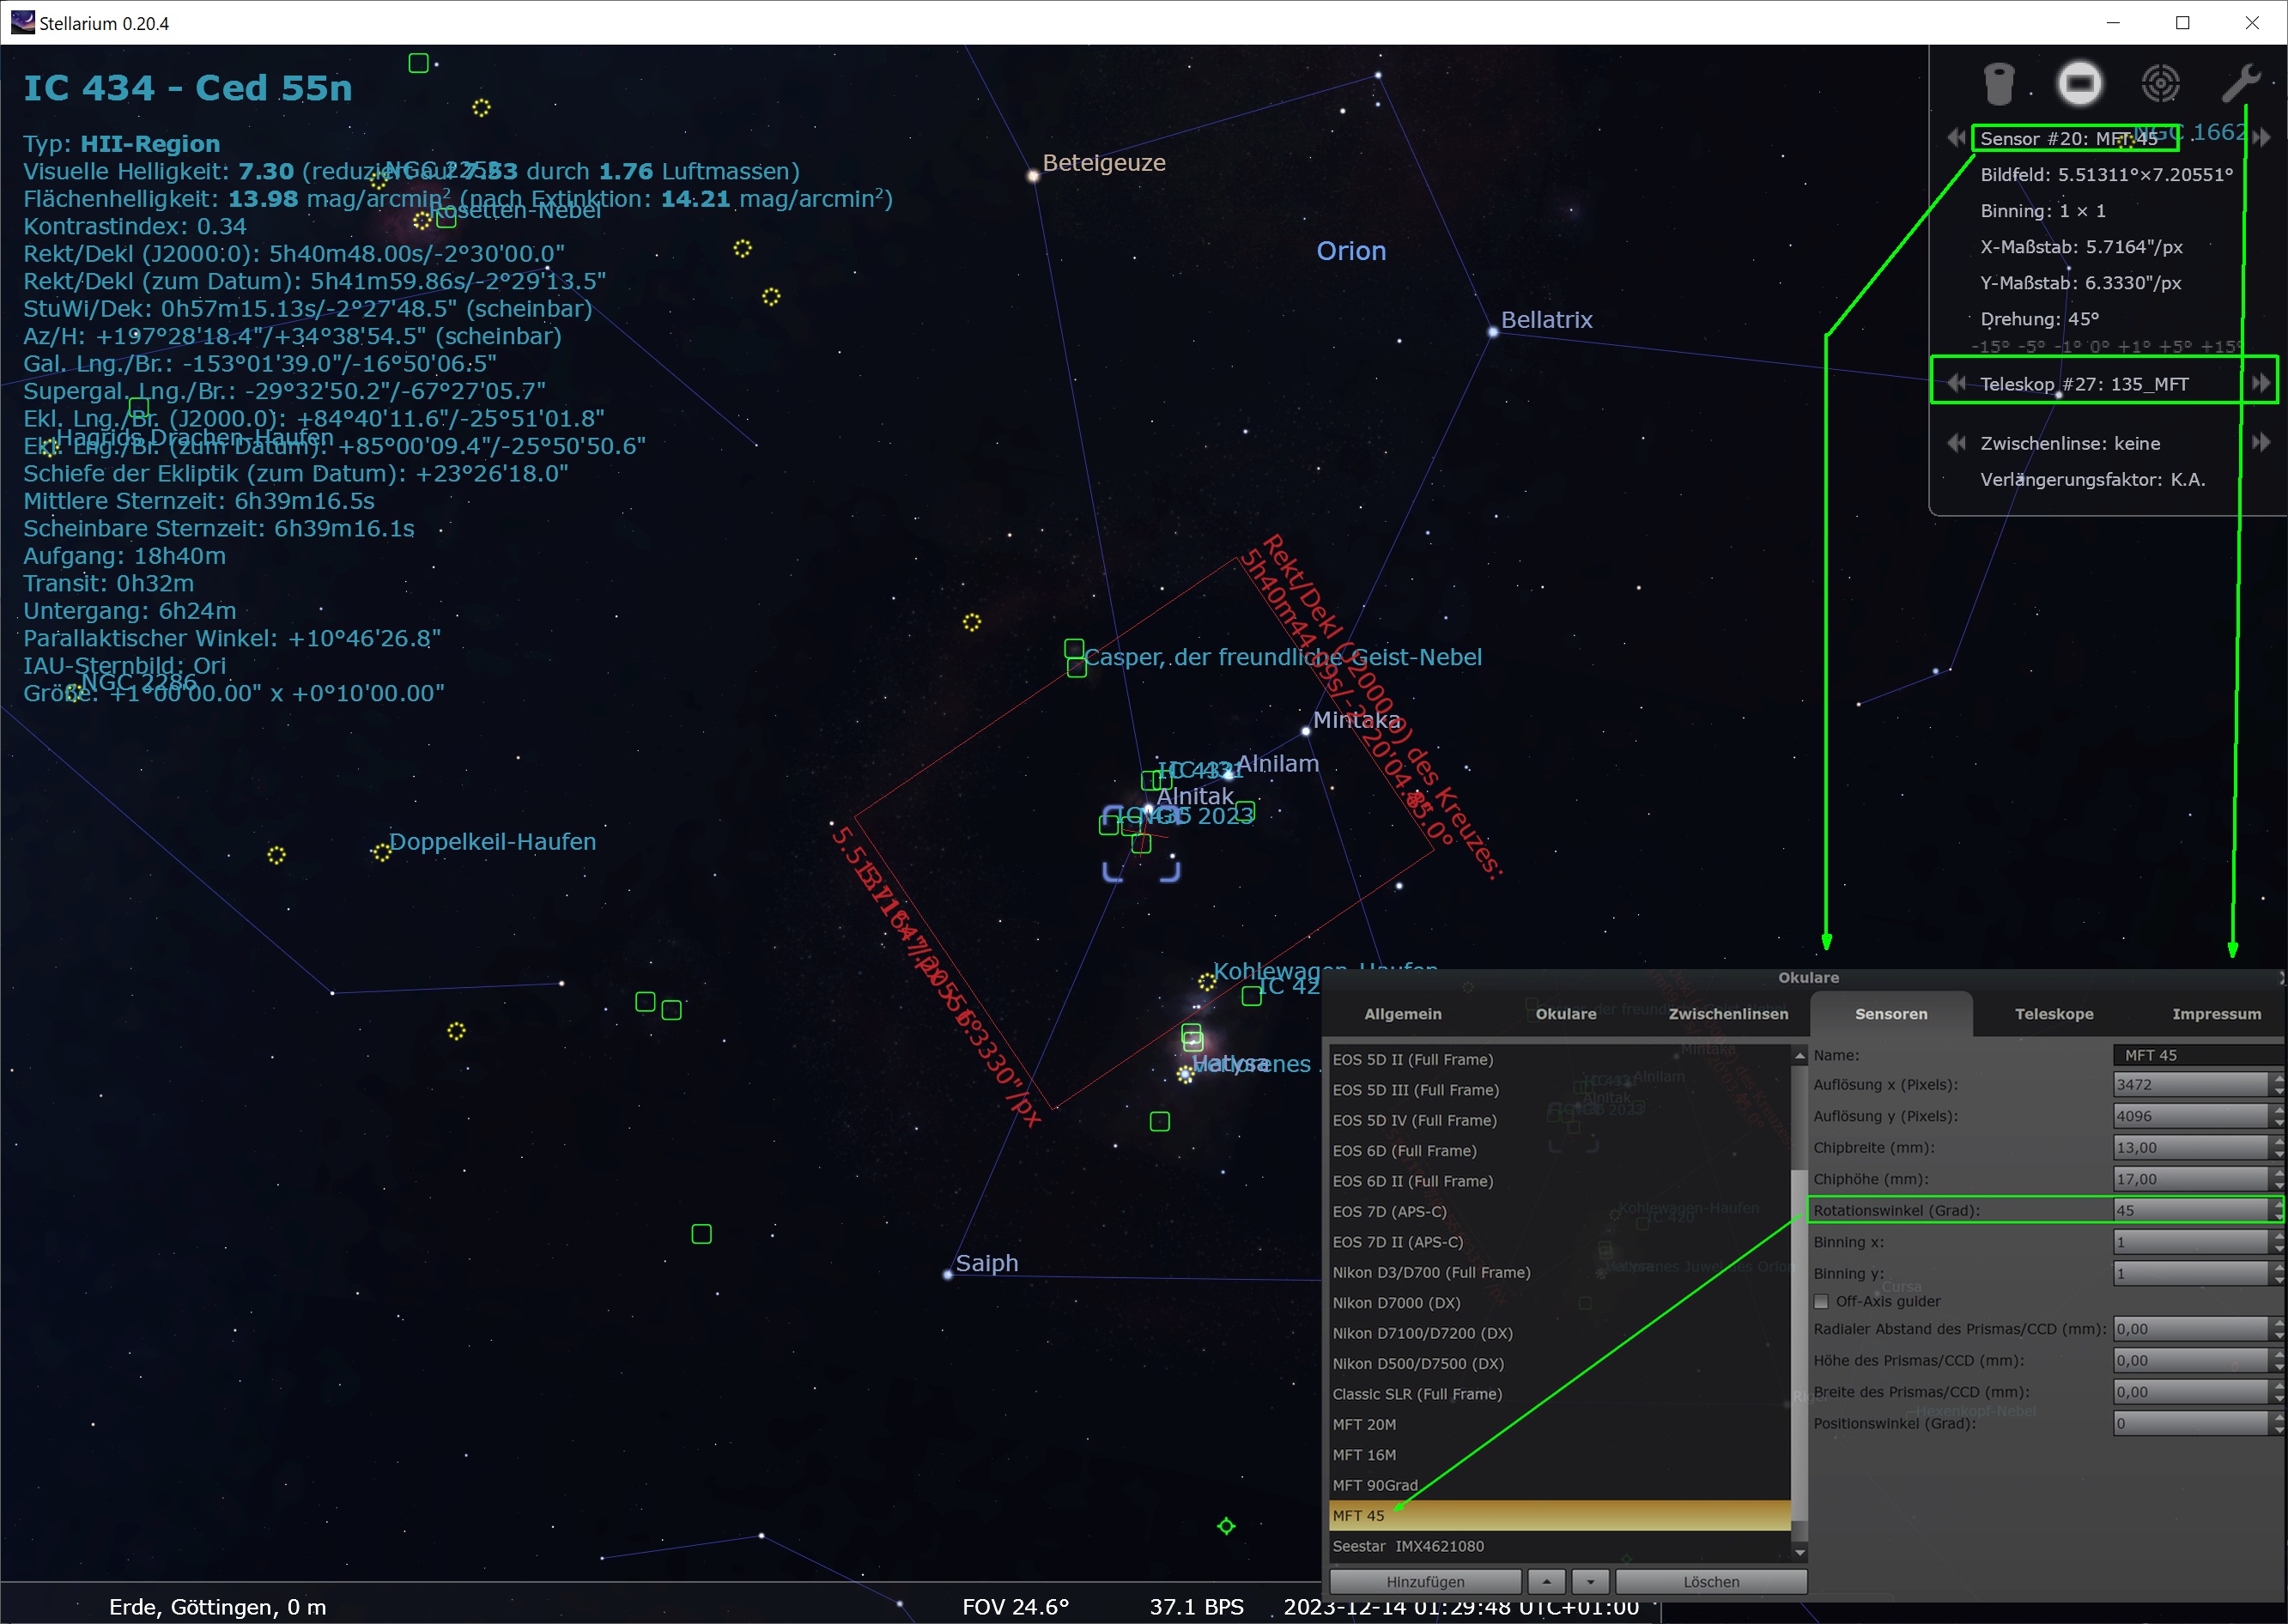
Task: Select the Doppelkeil-Haufen cluster marker
Action: tap(381, 853)
